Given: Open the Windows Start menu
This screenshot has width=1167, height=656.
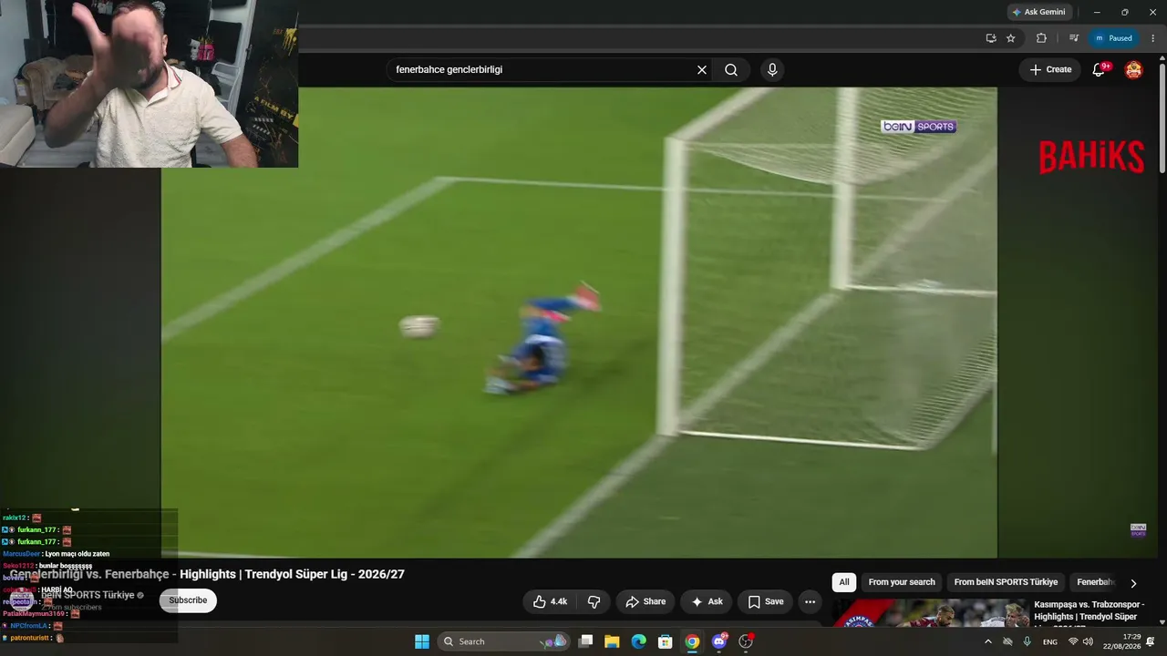Looking at the screenshot, I should pyautogui.click(x=422, y=641).
